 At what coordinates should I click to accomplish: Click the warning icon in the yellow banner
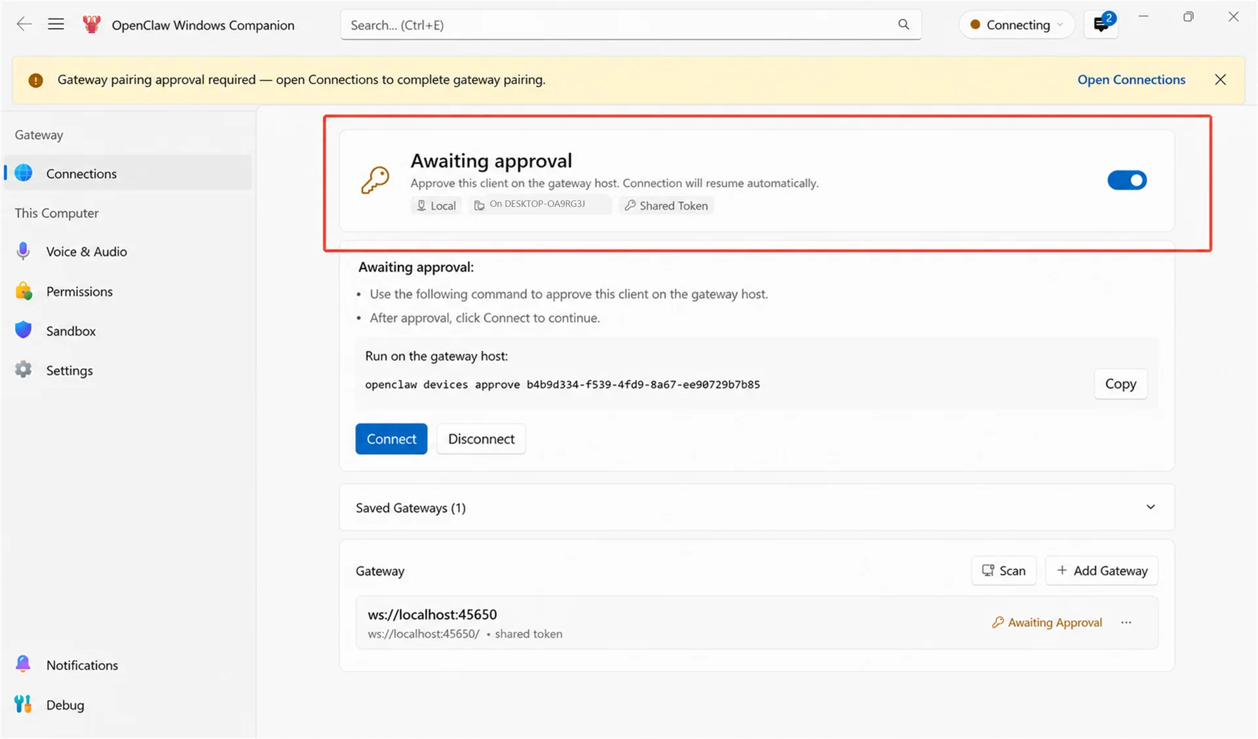pyautogui.click(x=35, y=80)
